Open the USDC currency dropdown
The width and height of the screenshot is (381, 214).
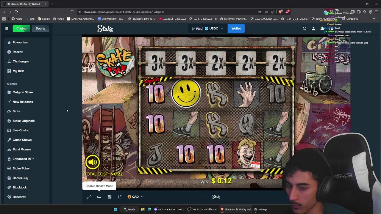coord(214,29)
